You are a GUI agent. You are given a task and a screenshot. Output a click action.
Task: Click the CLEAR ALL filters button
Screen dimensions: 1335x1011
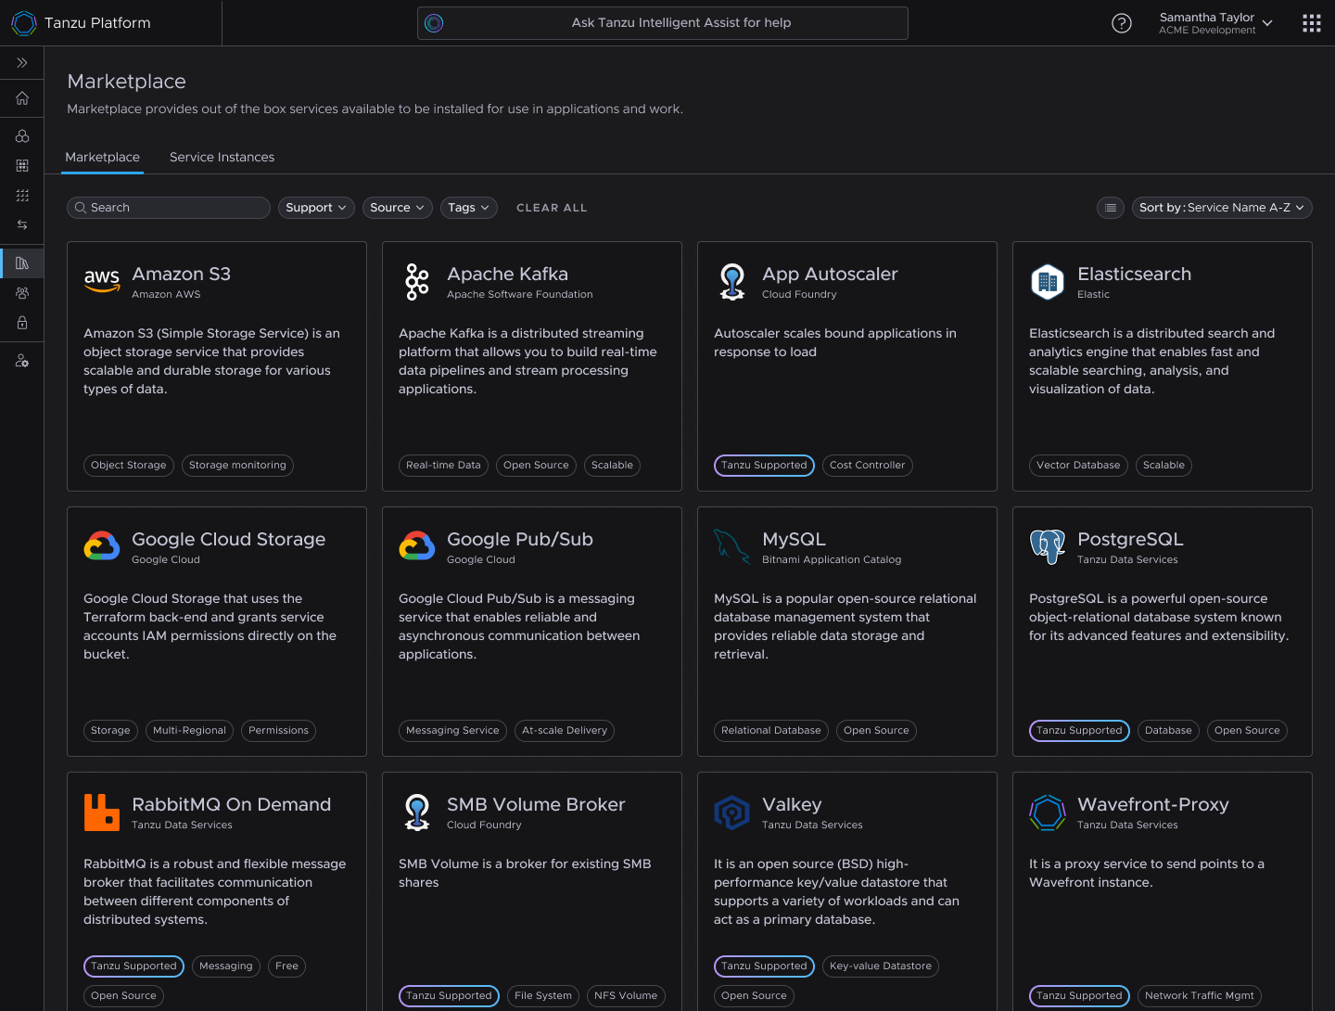(552, 208)
